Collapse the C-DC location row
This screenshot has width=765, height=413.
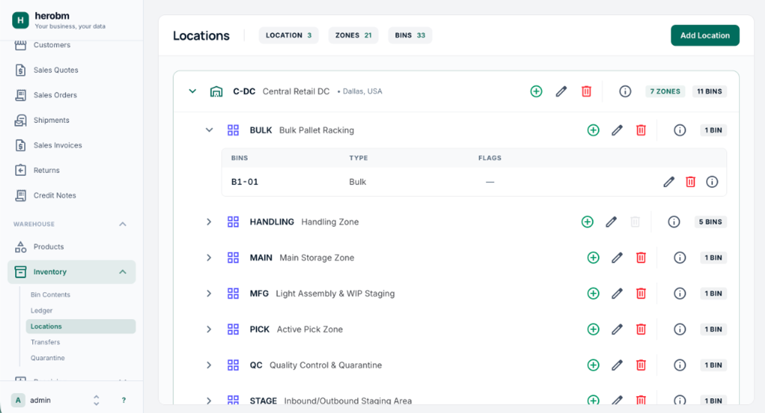(192, 91)
